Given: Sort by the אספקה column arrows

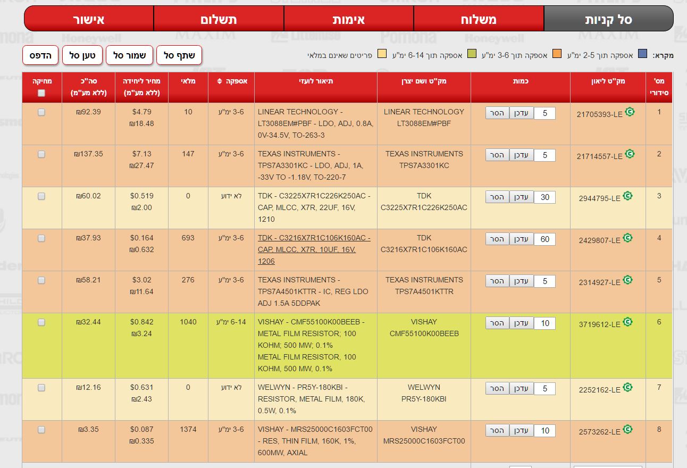Looking at the screenshot, I should (220, 81).
